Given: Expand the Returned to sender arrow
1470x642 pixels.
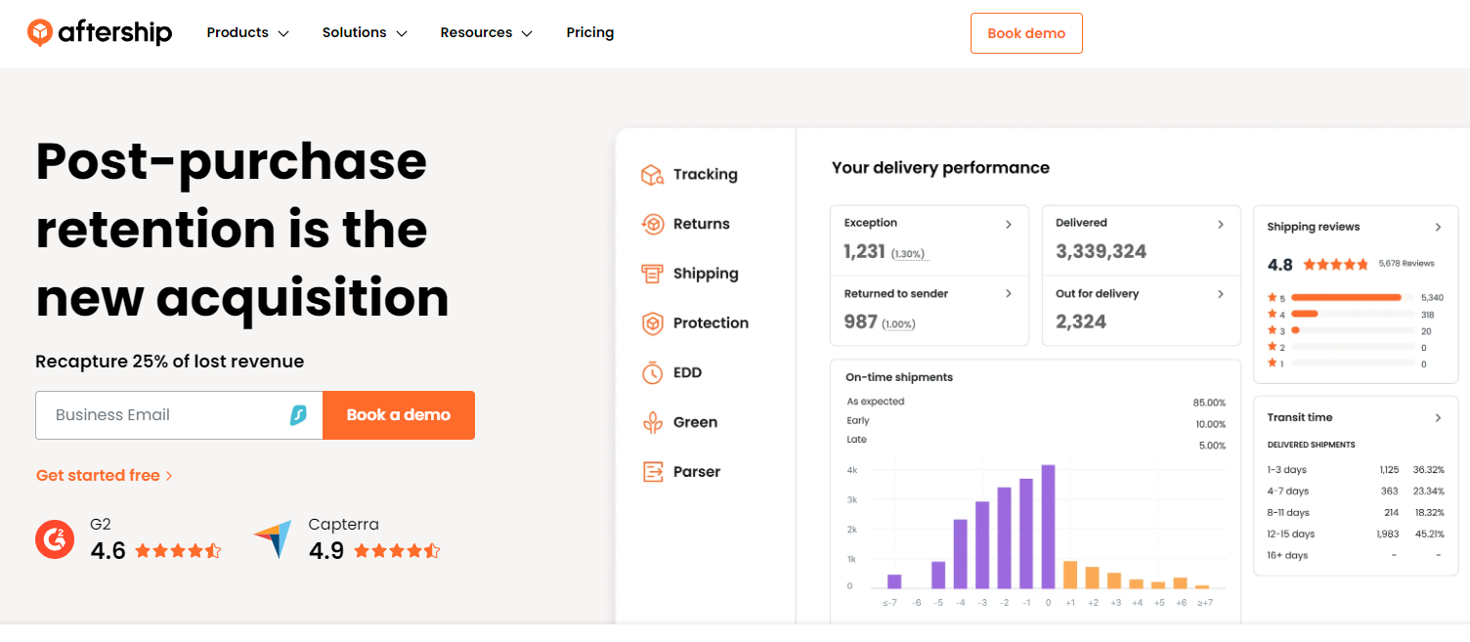Looking at the screenshot, I should 1009,294.
